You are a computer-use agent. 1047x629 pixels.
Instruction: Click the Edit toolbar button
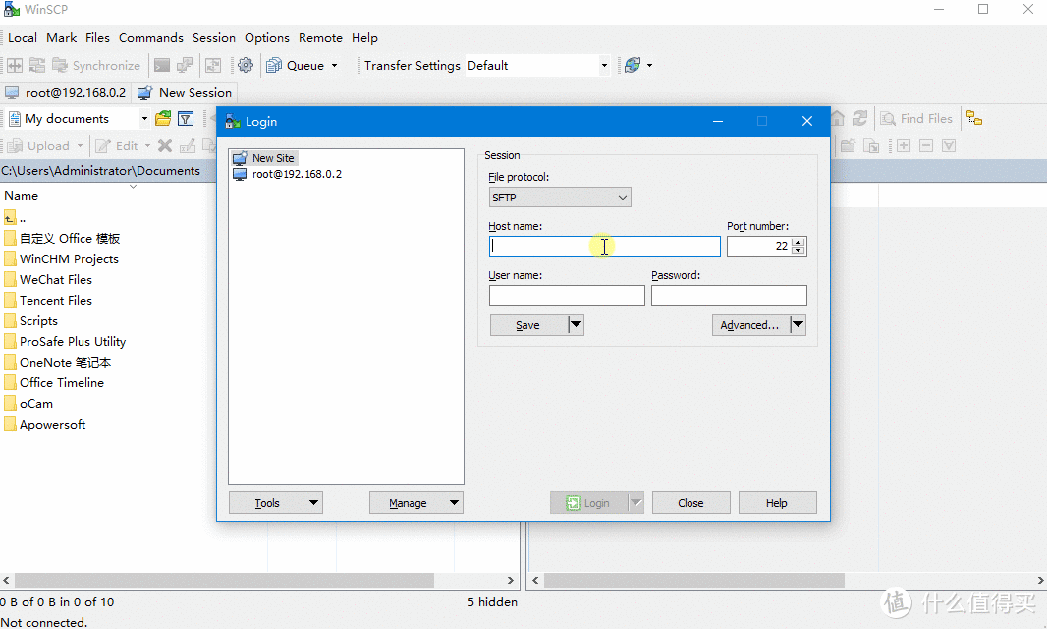(x=116, y=145)
